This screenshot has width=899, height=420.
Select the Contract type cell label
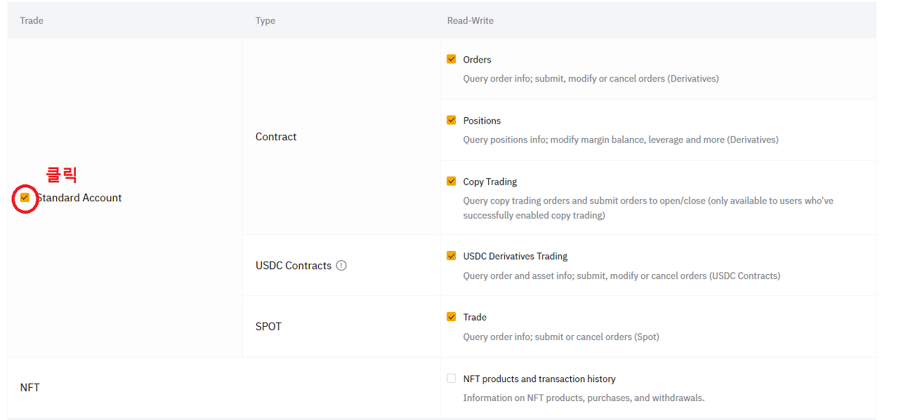[x=276, y=137]
